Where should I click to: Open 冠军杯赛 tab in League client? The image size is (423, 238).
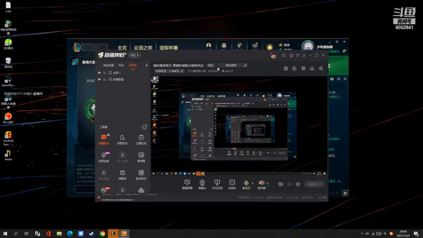click(169, 48)
